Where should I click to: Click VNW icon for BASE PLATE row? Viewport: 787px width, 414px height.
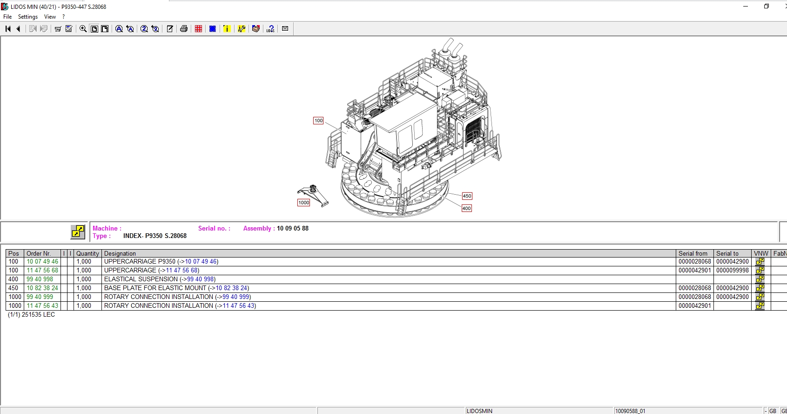(x=760, y=288)
